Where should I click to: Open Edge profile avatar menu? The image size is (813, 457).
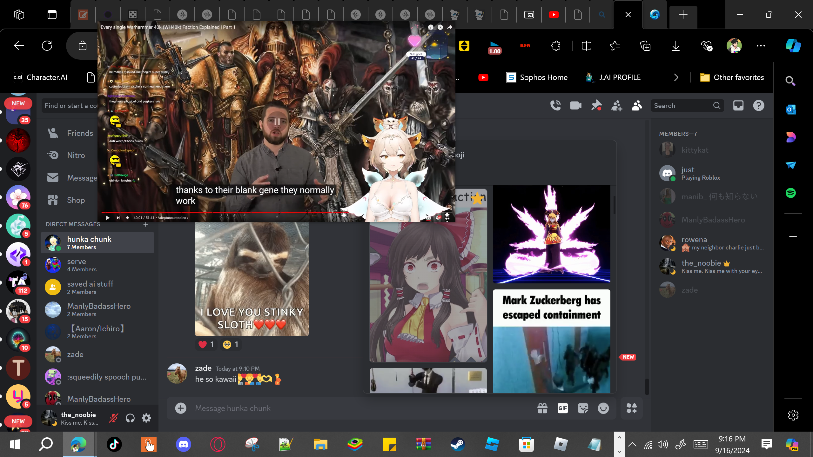[734, 46]
